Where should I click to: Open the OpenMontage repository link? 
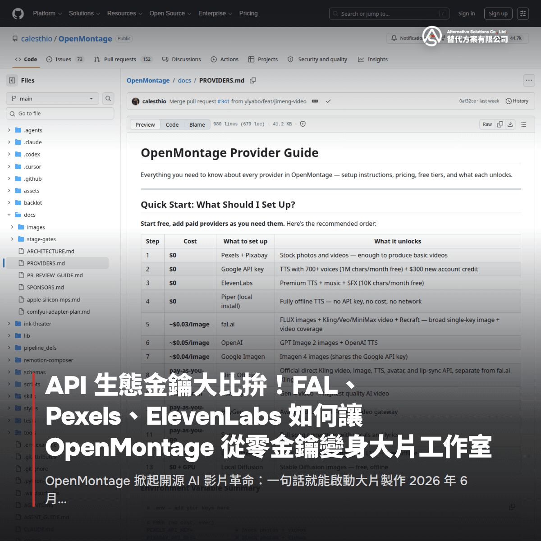[x=85, y=39]
